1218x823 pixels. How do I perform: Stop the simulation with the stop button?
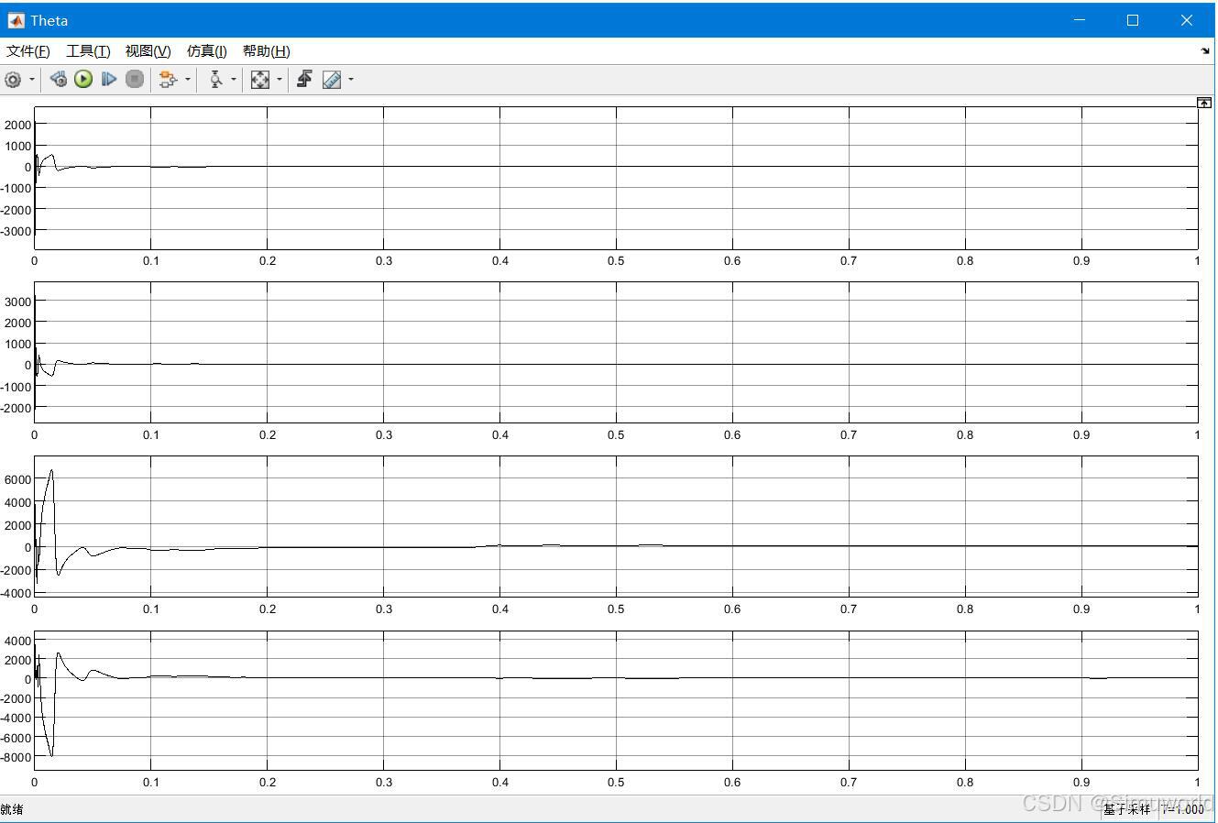coord(135,80)
